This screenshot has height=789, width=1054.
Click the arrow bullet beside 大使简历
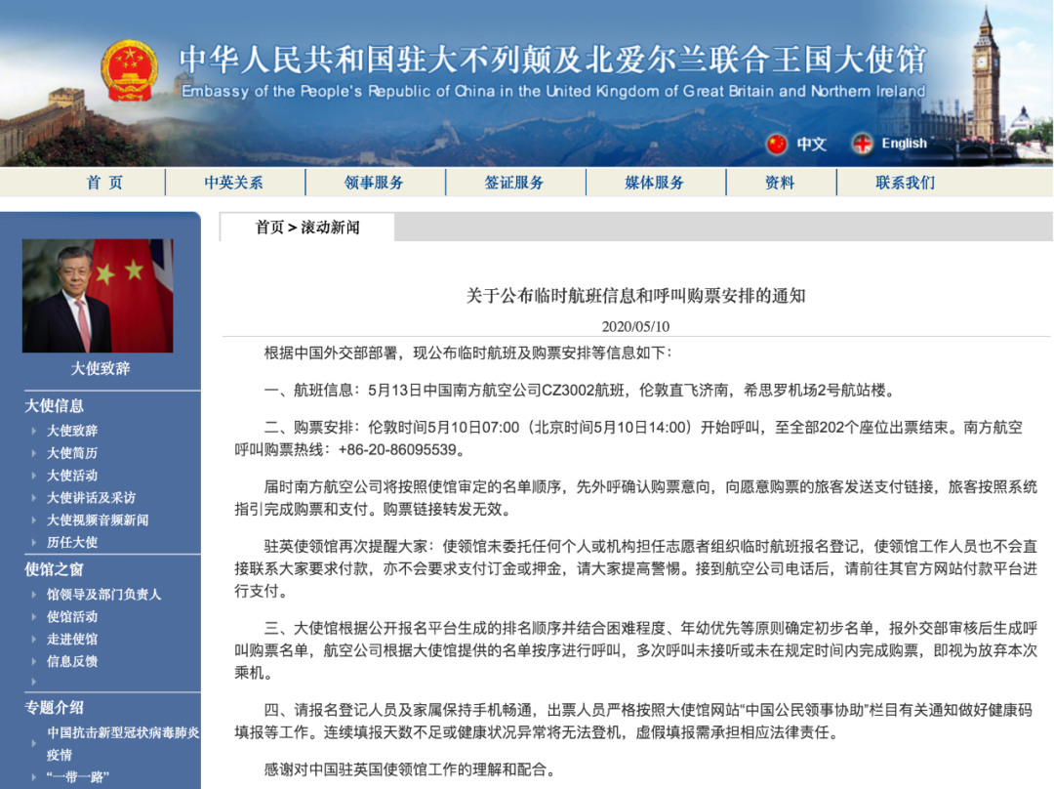33,453
